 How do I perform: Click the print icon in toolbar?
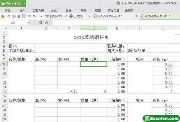(19, 17)
